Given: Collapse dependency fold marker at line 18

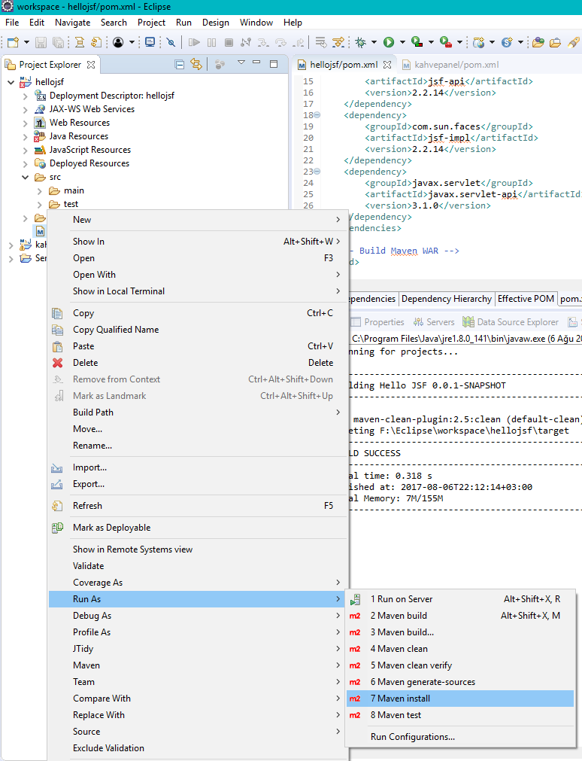Looking at the screenshot, I should (x=317, y=115).
